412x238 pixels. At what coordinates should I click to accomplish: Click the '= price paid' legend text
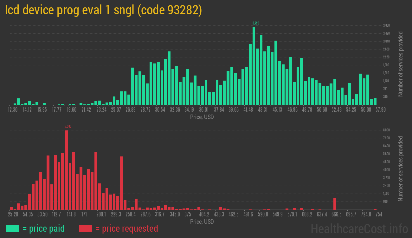pos(44,228)
